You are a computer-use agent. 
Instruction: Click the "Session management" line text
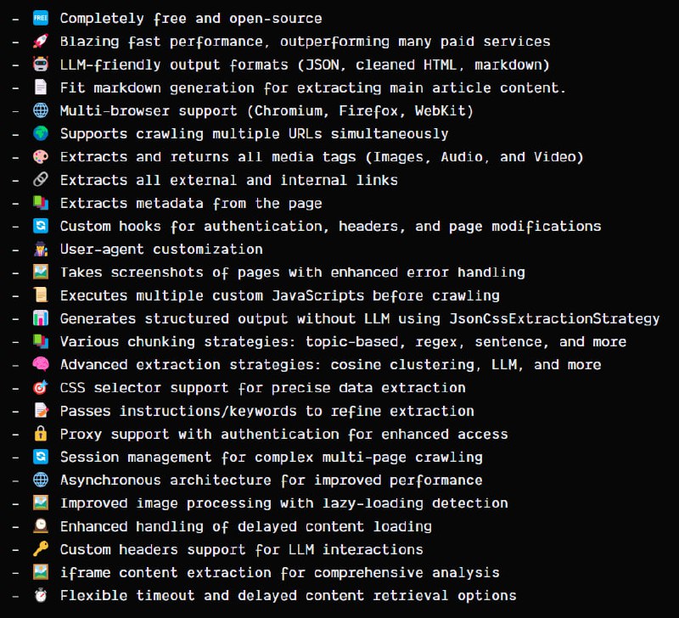271,457
